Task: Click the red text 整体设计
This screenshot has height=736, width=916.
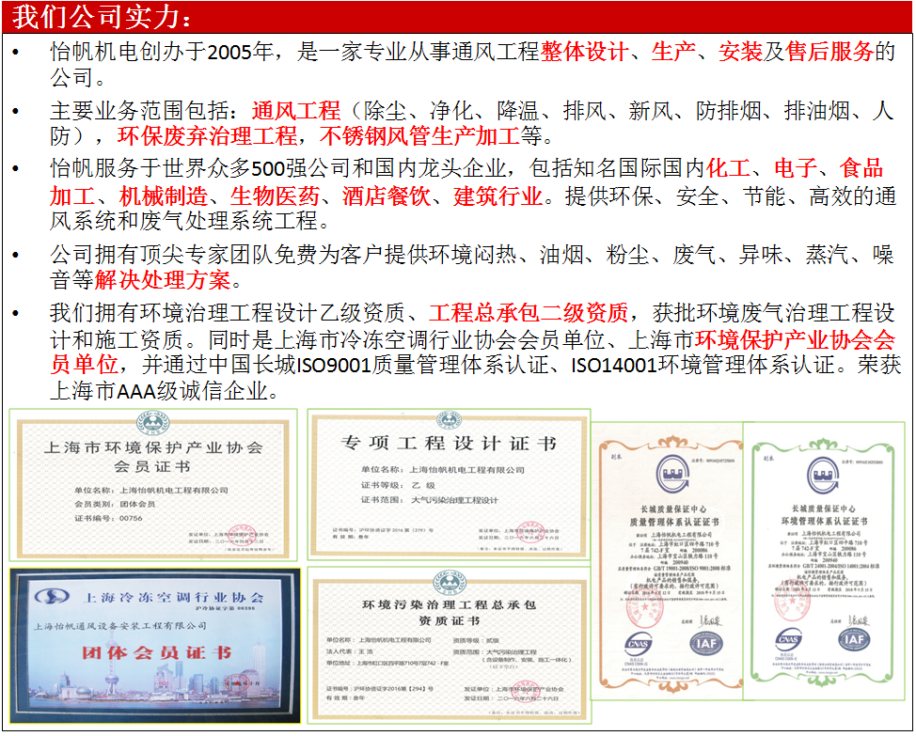Action: pos(585,52)
